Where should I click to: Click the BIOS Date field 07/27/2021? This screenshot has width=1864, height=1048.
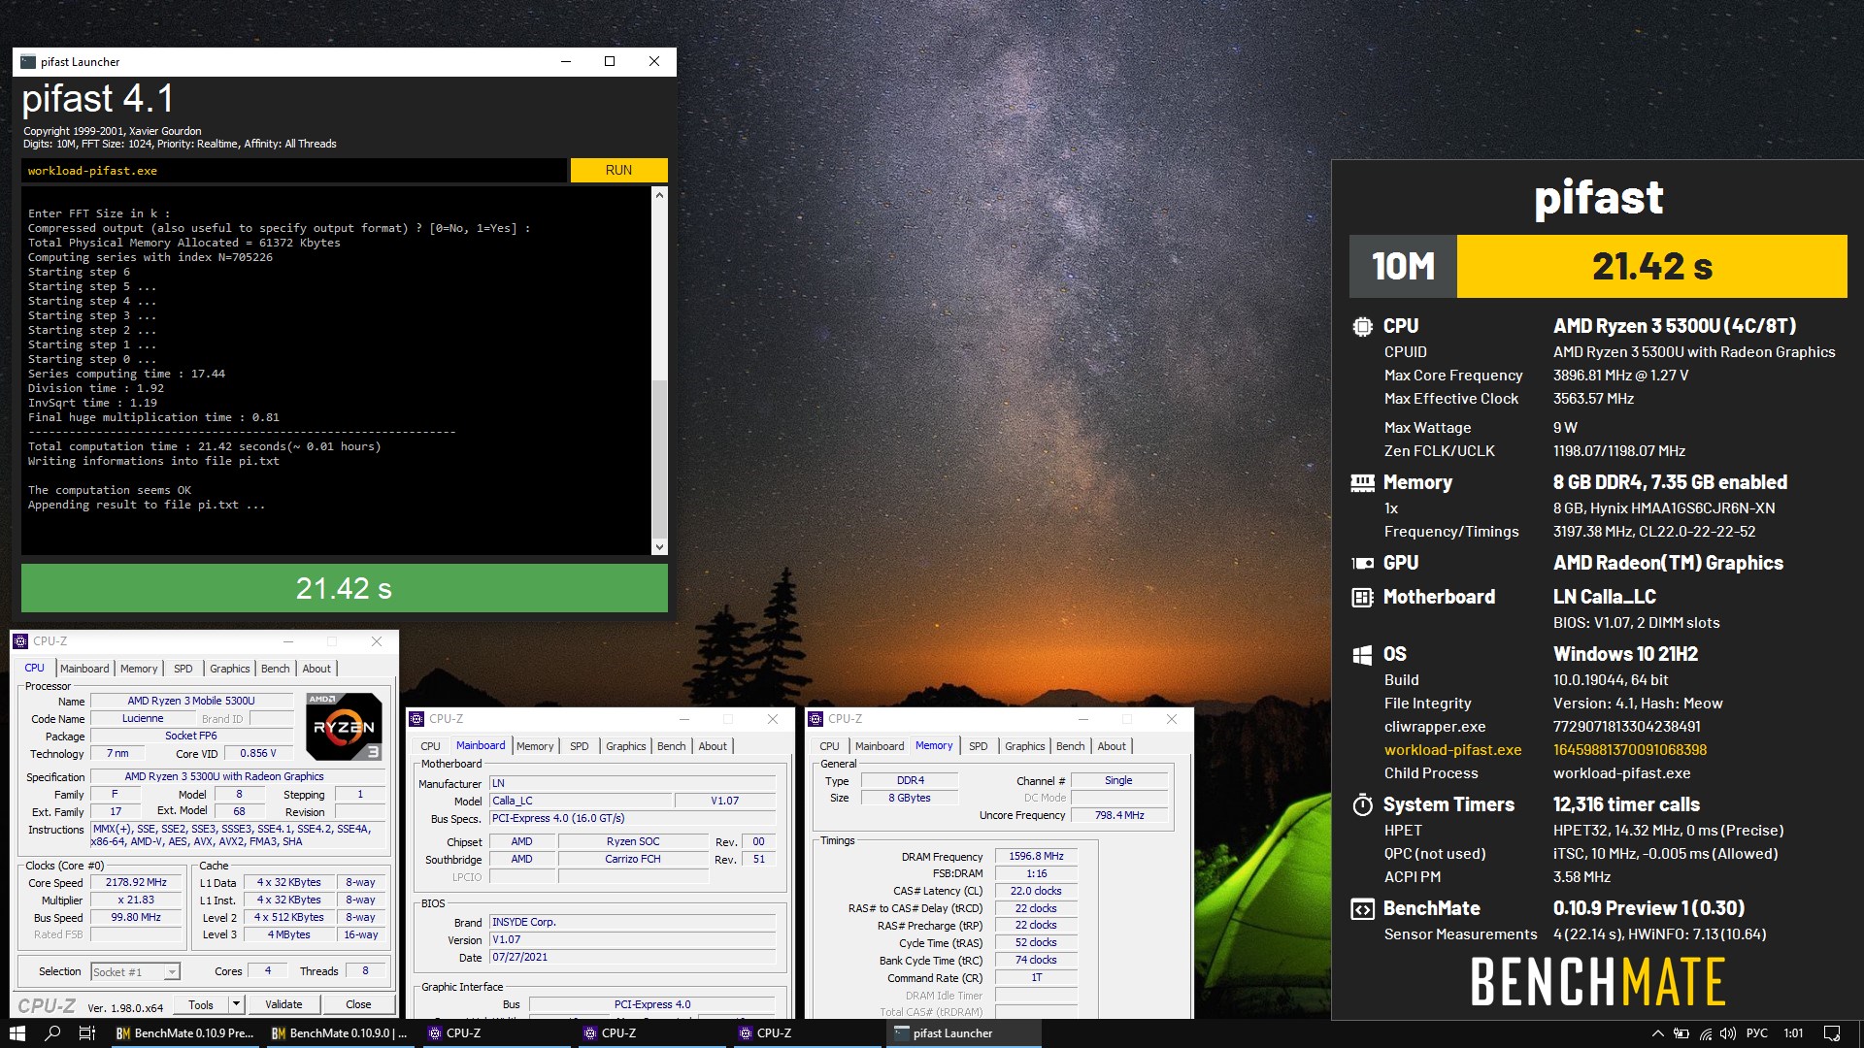633,958
